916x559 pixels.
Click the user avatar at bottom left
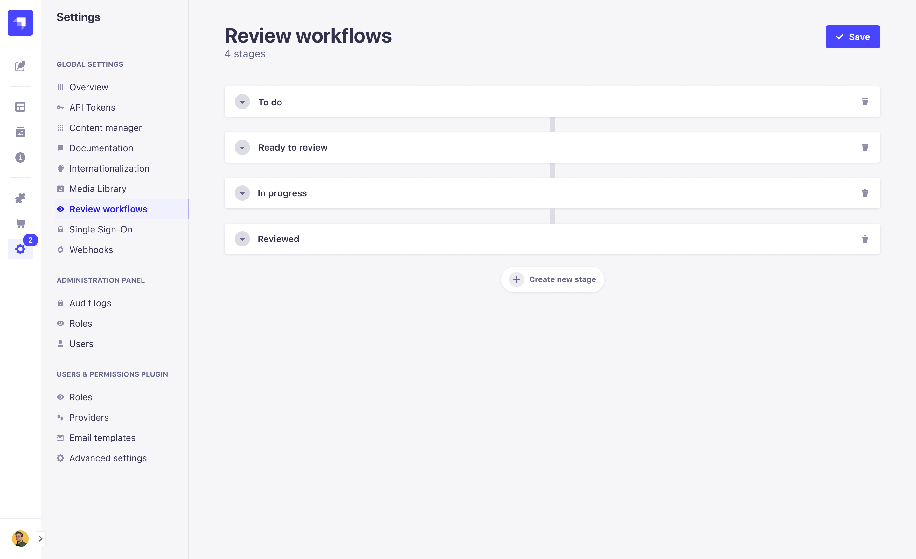tap(20, 538)
